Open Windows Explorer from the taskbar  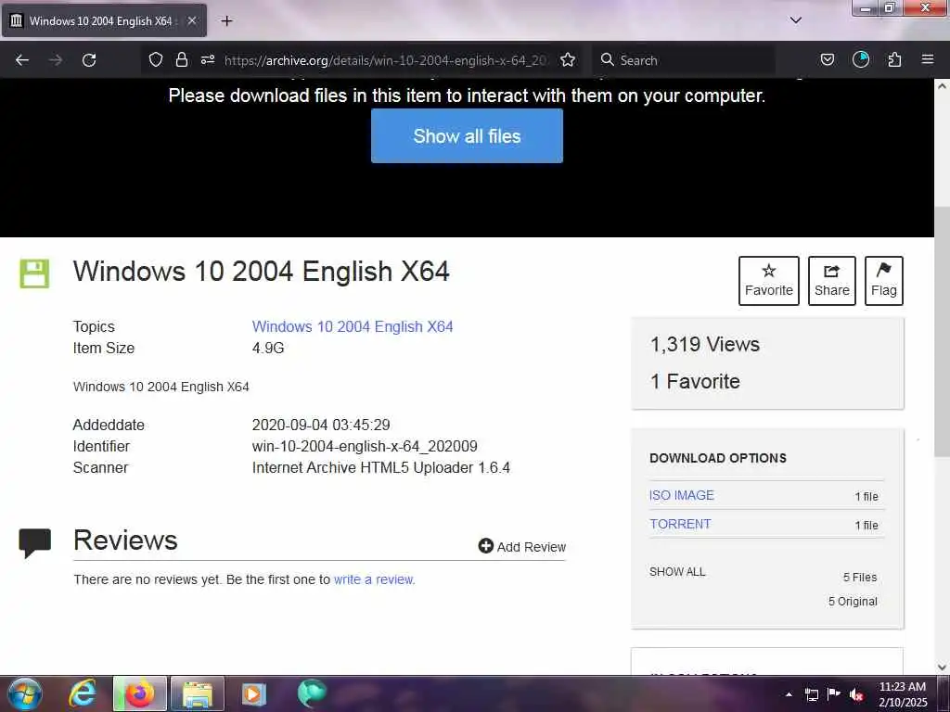pyautogui.click(x=198, y=693)
